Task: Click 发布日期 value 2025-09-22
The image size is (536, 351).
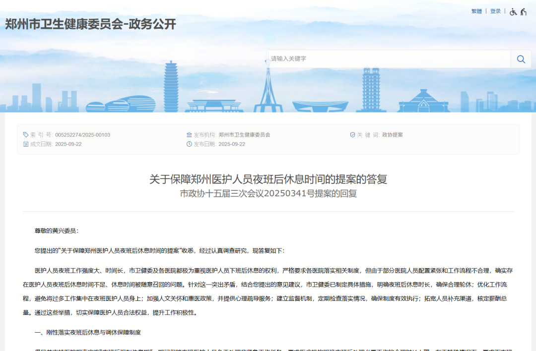Action: (x=232, y=144)
